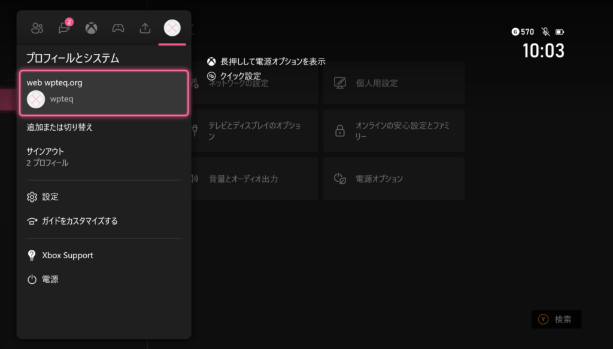Screen dimensions: 613x349
Task: Click the Xbox button icon beside power hint
Action: tap(211, 62)
